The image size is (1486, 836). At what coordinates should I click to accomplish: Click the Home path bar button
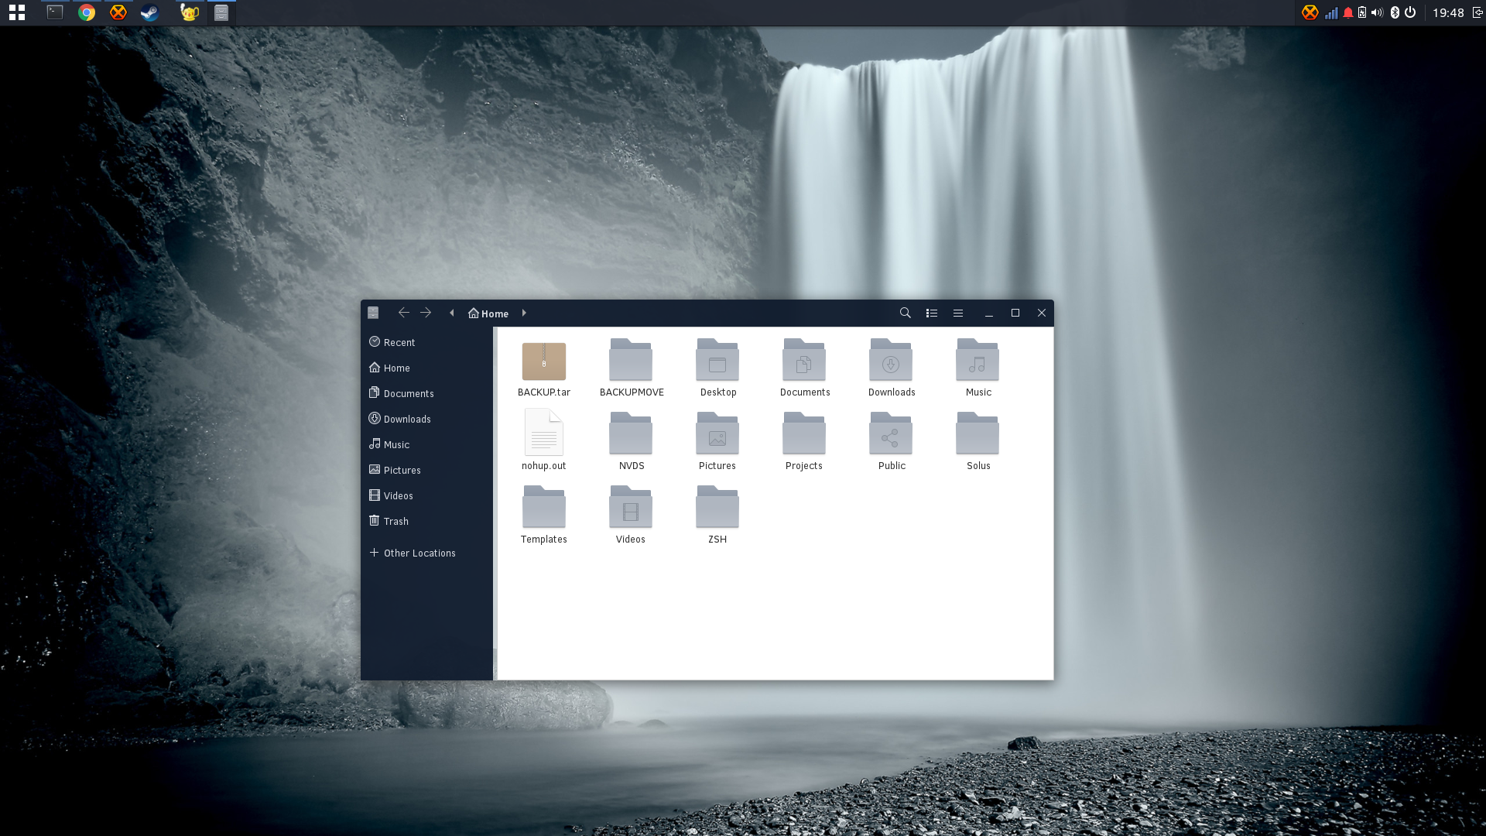tap(488, 313)
